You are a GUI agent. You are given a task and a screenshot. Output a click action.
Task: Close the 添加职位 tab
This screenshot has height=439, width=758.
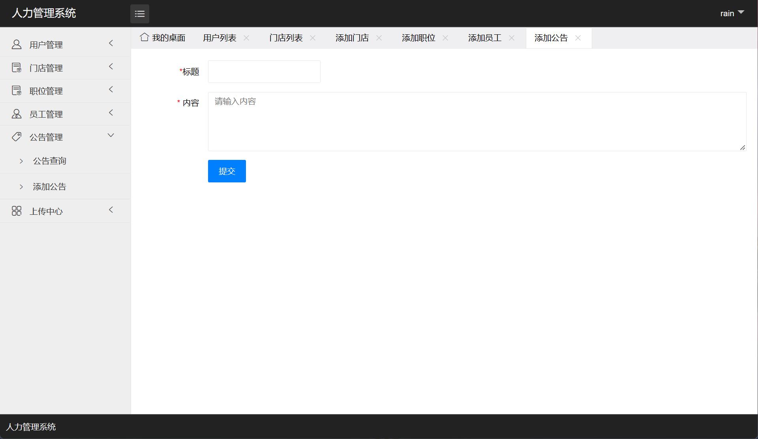445,38
